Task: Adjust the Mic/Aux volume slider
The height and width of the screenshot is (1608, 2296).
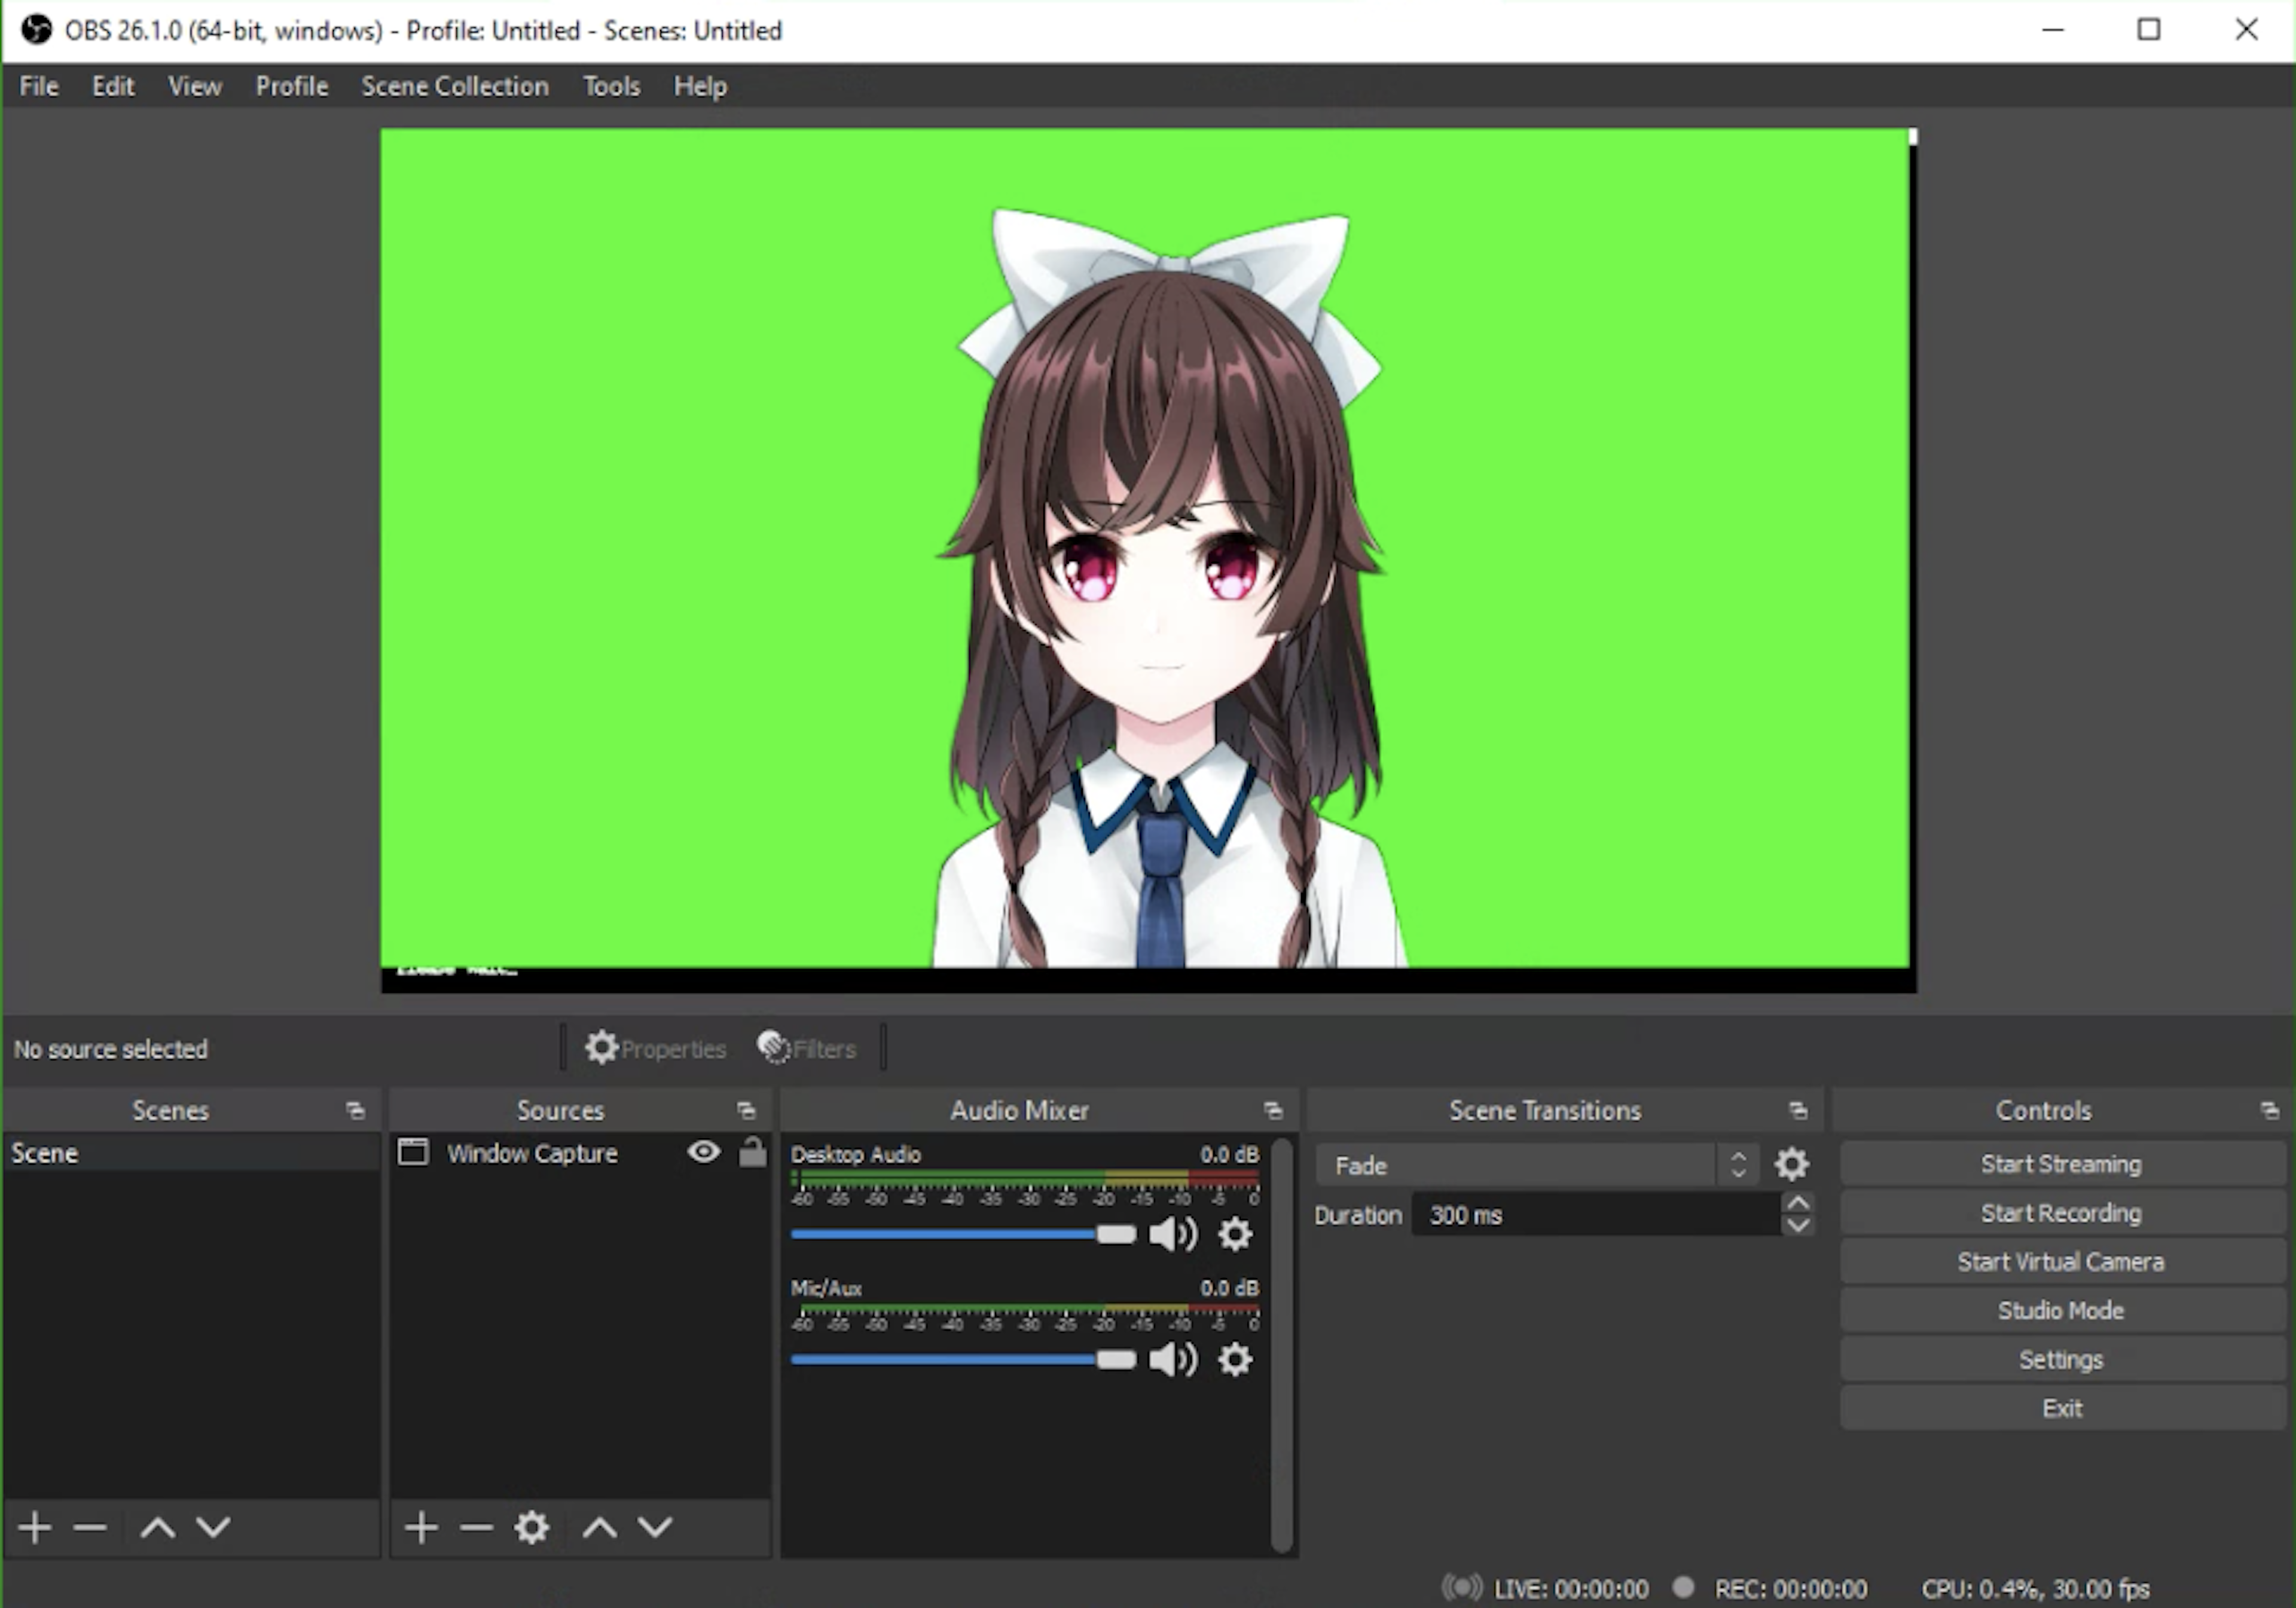Action: 1115,1360
